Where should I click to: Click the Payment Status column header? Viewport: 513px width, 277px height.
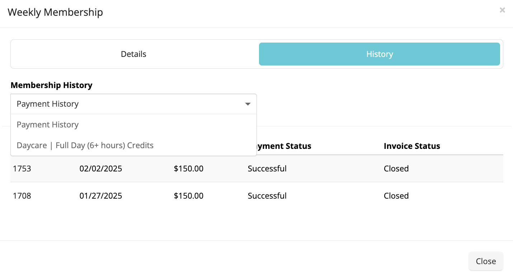coord(284,146)
